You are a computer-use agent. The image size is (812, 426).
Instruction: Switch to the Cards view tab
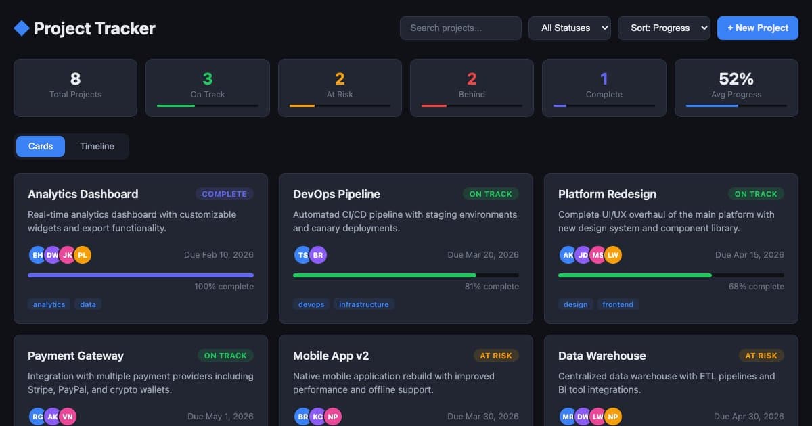(x=41, y=146)
